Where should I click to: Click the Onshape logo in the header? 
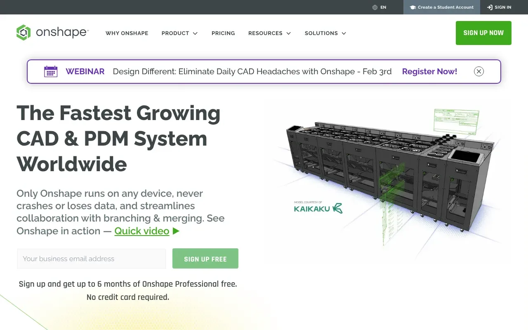52,33
